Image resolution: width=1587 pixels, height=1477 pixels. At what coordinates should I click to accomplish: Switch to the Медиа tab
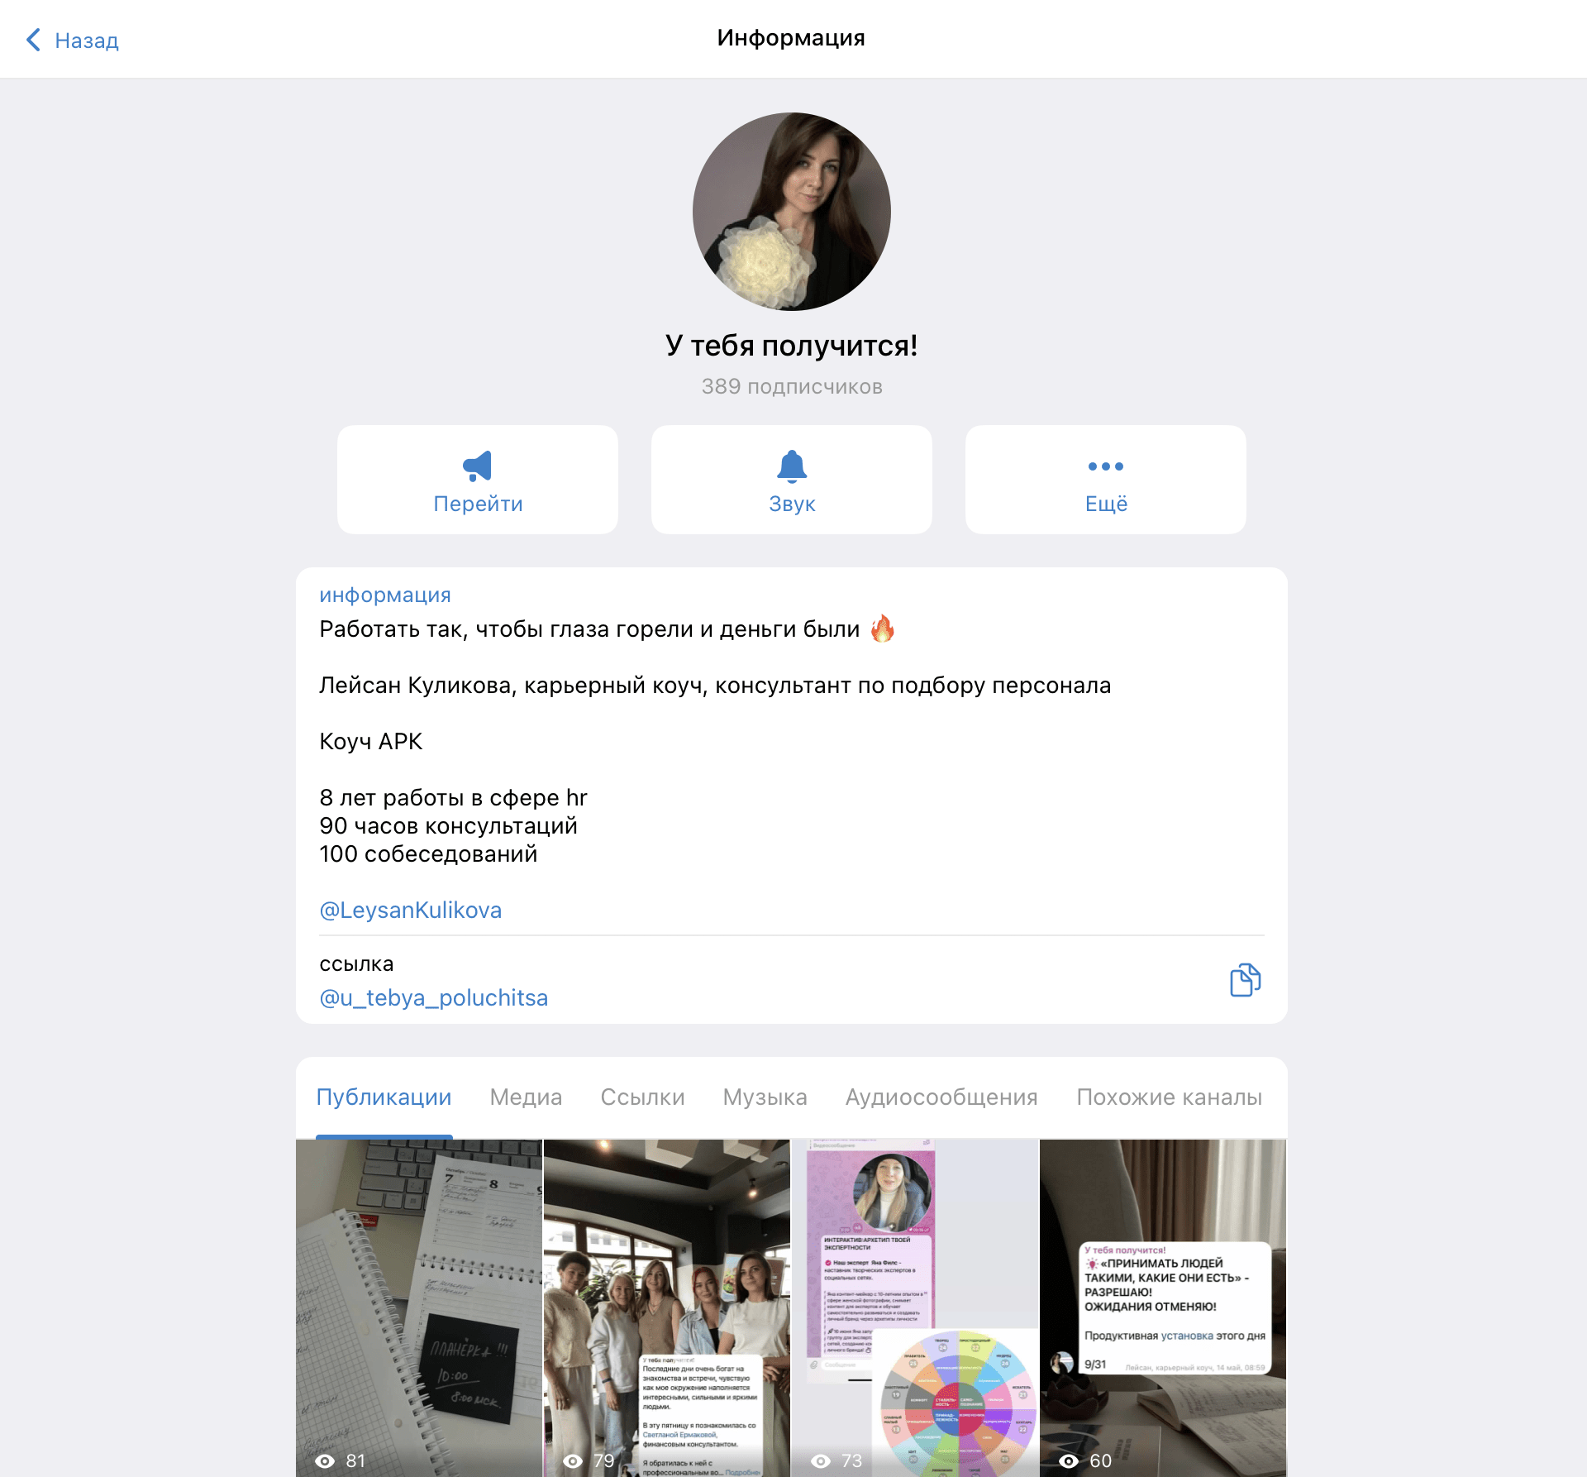point(526,1097)
